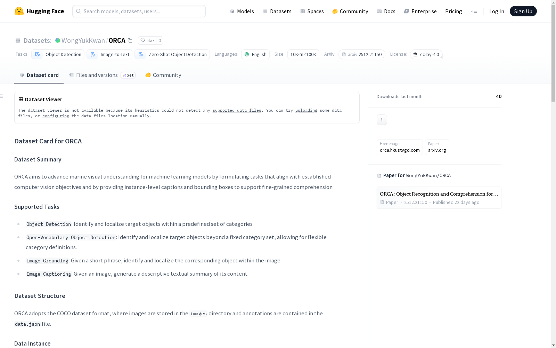Open Datasets in the top navigation
This screenshot has height=348, width=556.
tap(277, 11)
